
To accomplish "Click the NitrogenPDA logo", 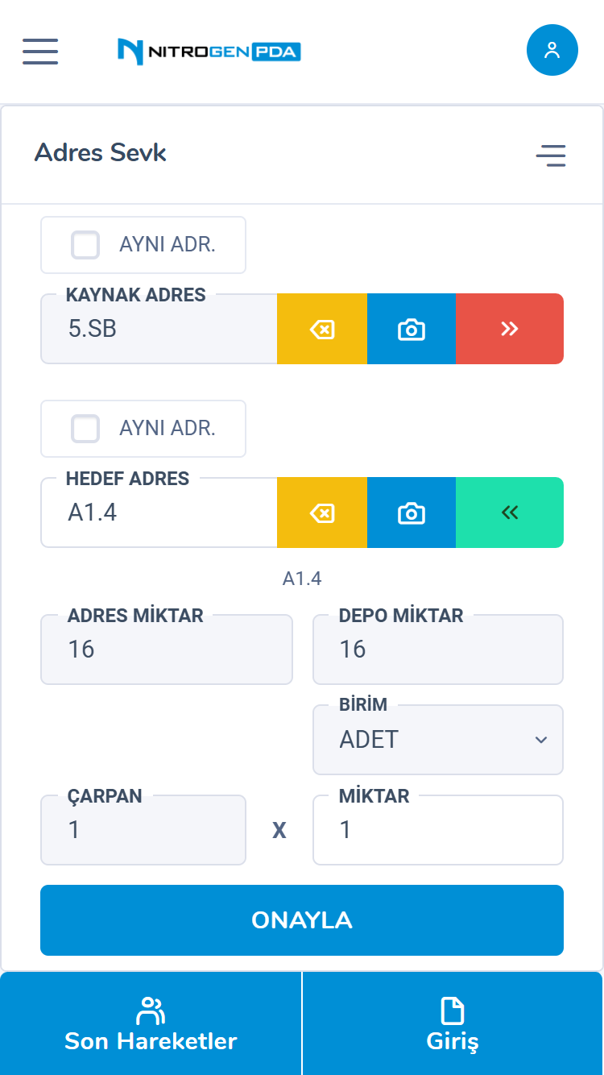I will point(209,51).
